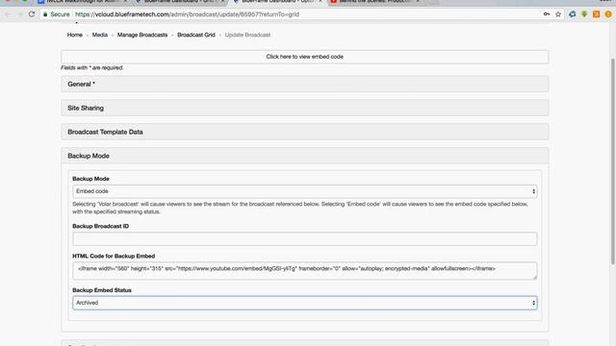This screenshot has height=346, width=616.
Task: Select the active BlueFrame Dashboard Update tab
Action: click(x=277, y=2)
